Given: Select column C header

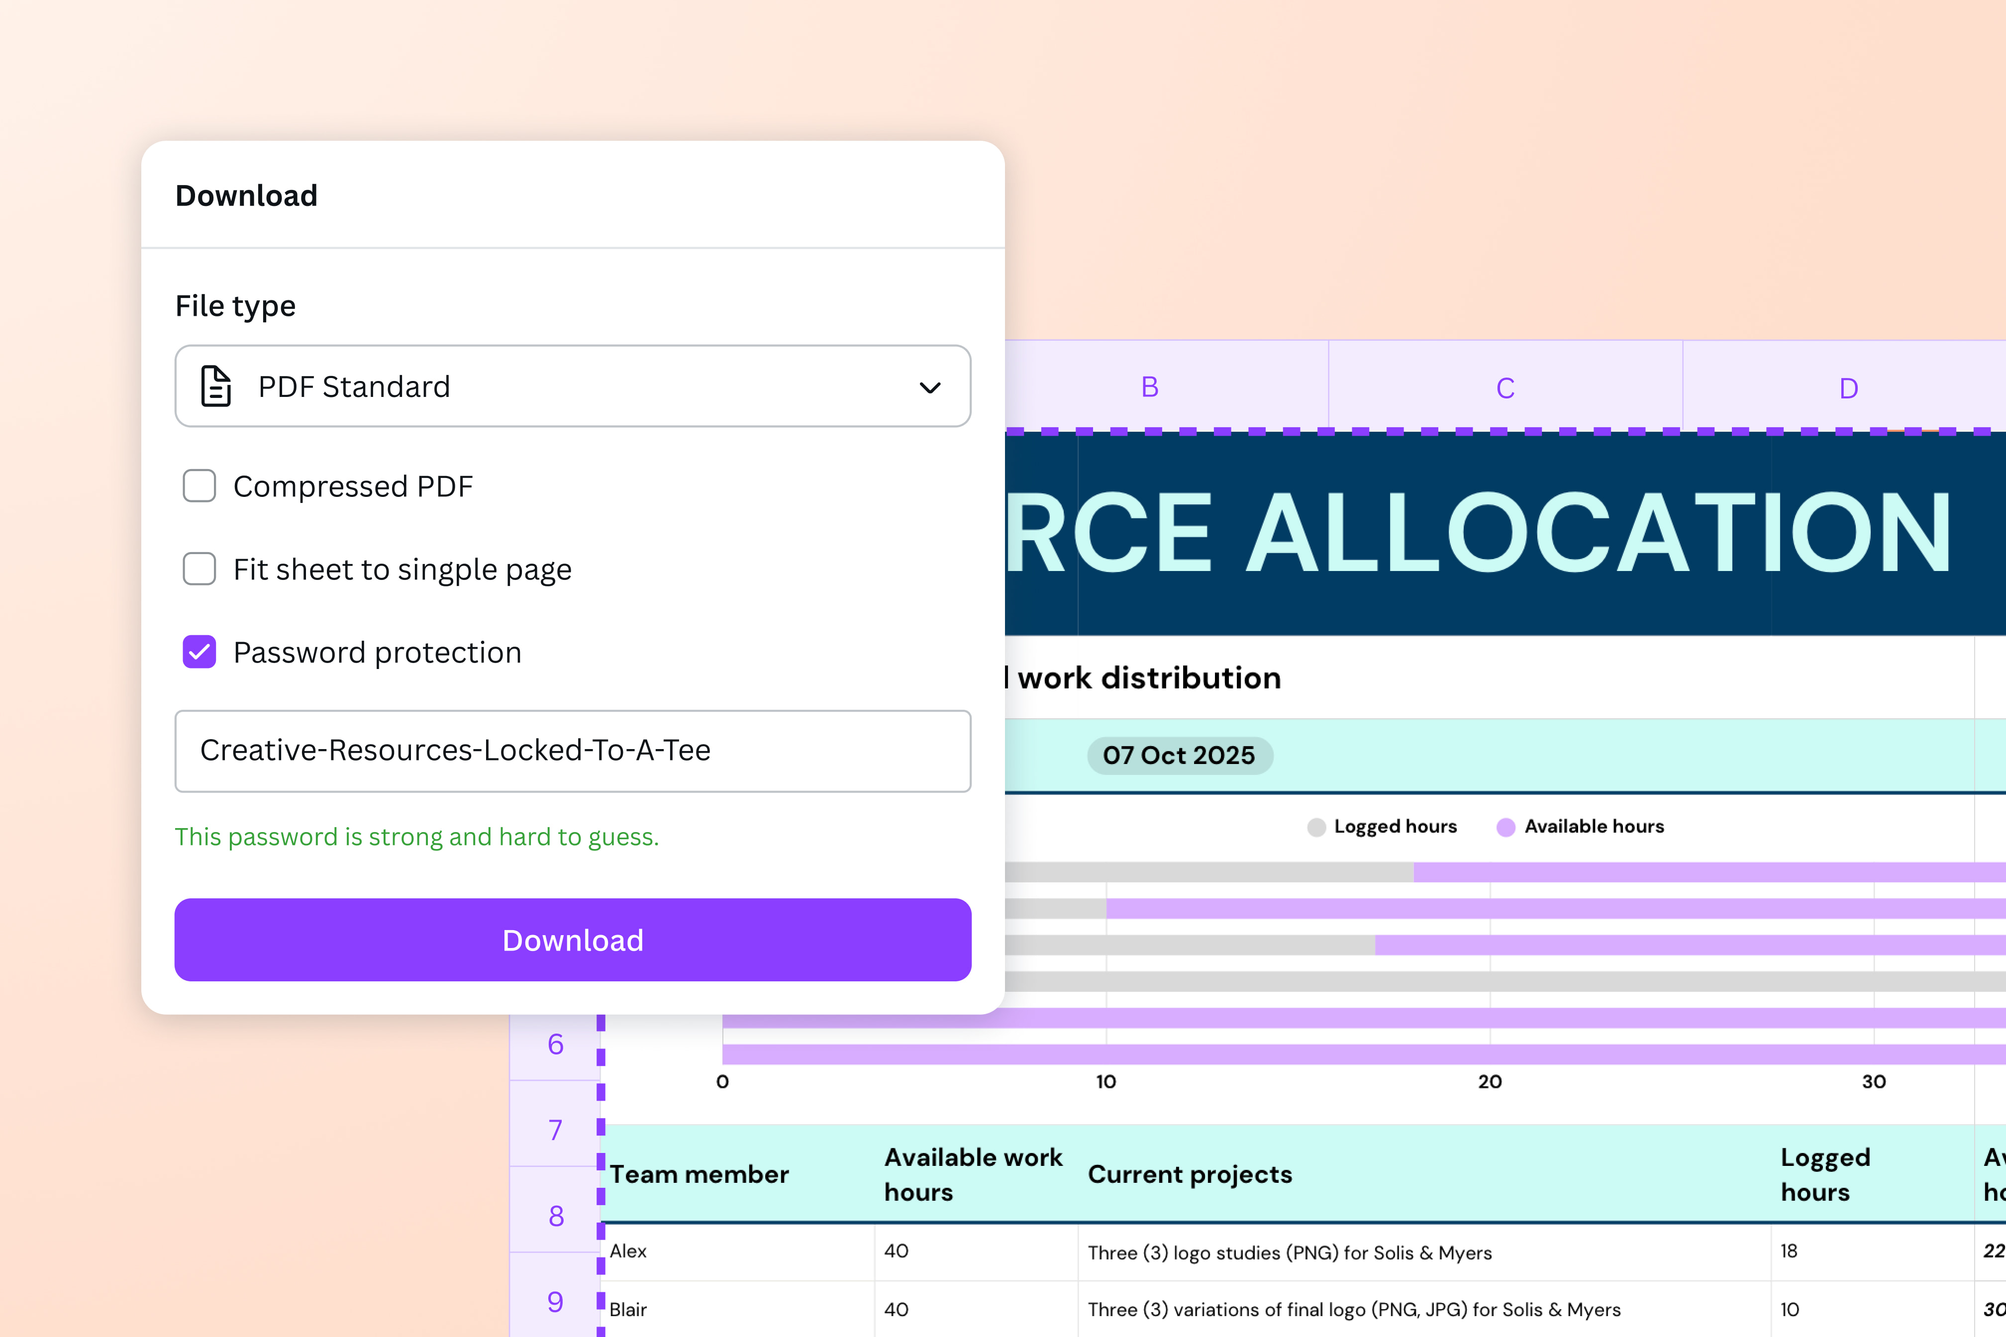Looking at the screenshot, I should 1505,389.
